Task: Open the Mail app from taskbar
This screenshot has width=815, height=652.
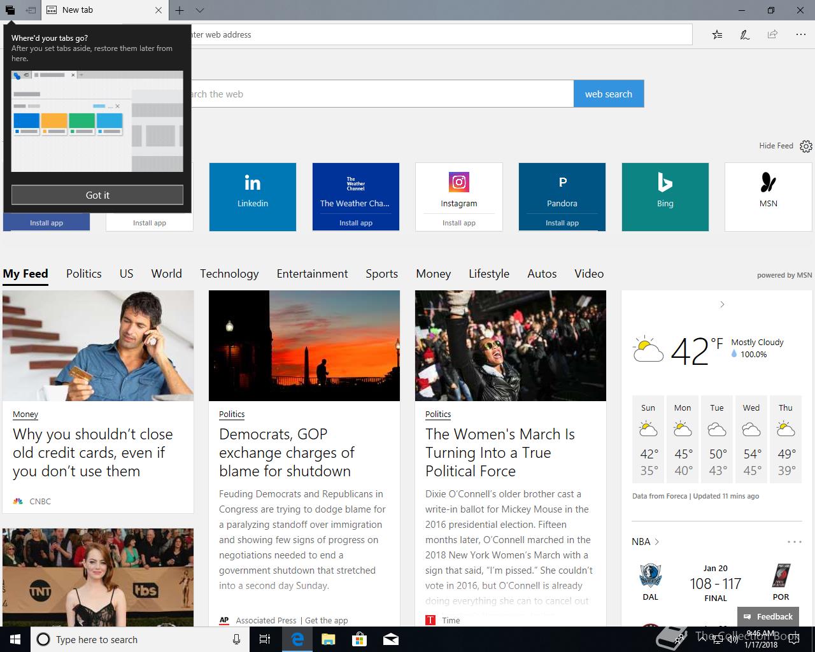Action: (x=391, y=639)
